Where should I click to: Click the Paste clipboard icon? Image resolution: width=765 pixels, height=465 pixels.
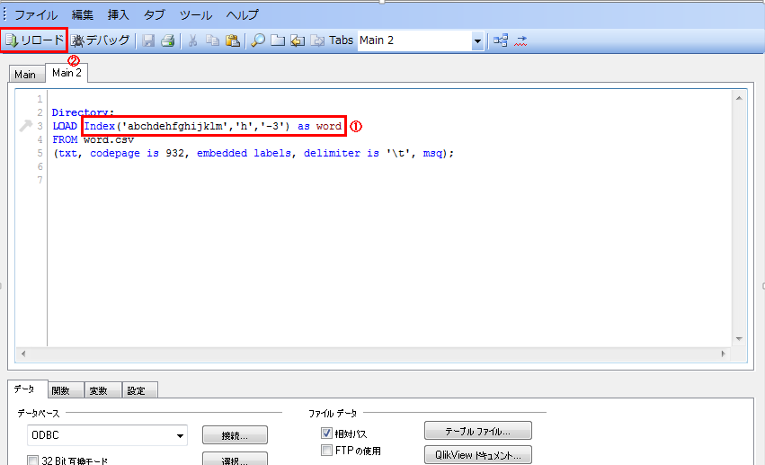[233, 40]
